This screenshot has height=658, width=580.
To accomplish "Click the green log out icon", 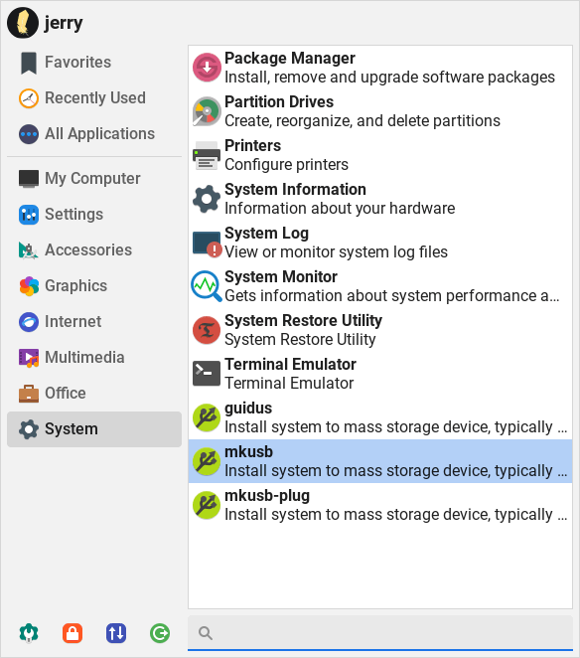I will coord(160,633).
